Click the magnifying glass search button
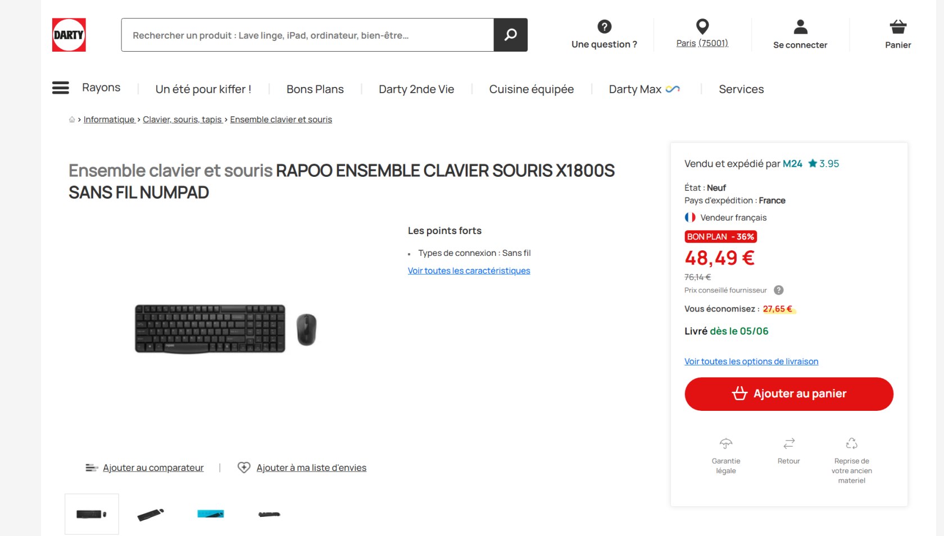 pos(510,35)
